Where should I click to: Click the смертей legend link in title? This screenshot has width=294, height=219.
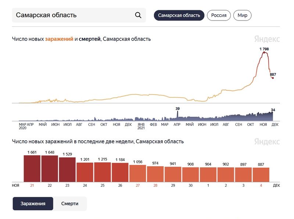[x=90, y=39]
